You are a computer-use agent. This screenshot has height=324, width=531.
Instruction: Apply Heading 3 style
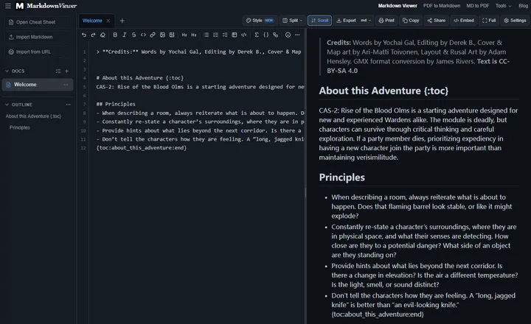194,35
